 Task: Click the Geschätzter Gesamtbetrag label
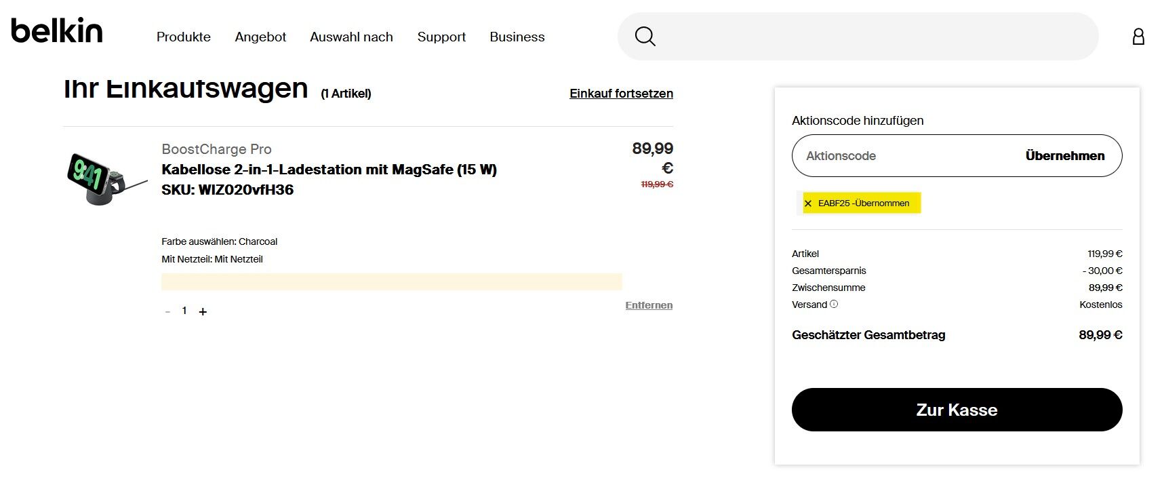click(868, 335)
